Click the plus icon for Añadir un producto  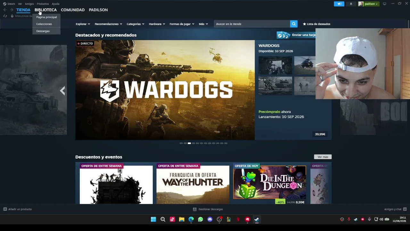[x=5, y=209]
